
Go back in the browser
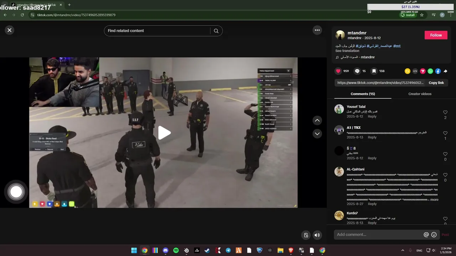(x=5, y=15)
